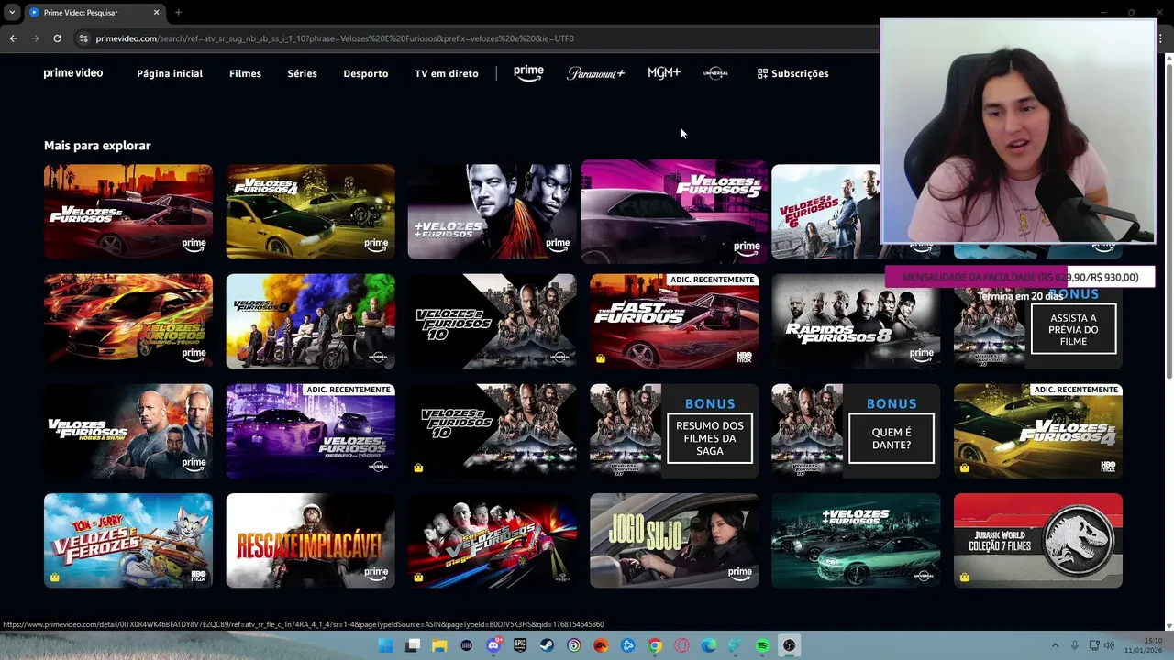The width and height of the screenshot is (1174, 660).
Task: Open Super Velozes Mega Furiosos thumbnail
Action: [493, 541]
